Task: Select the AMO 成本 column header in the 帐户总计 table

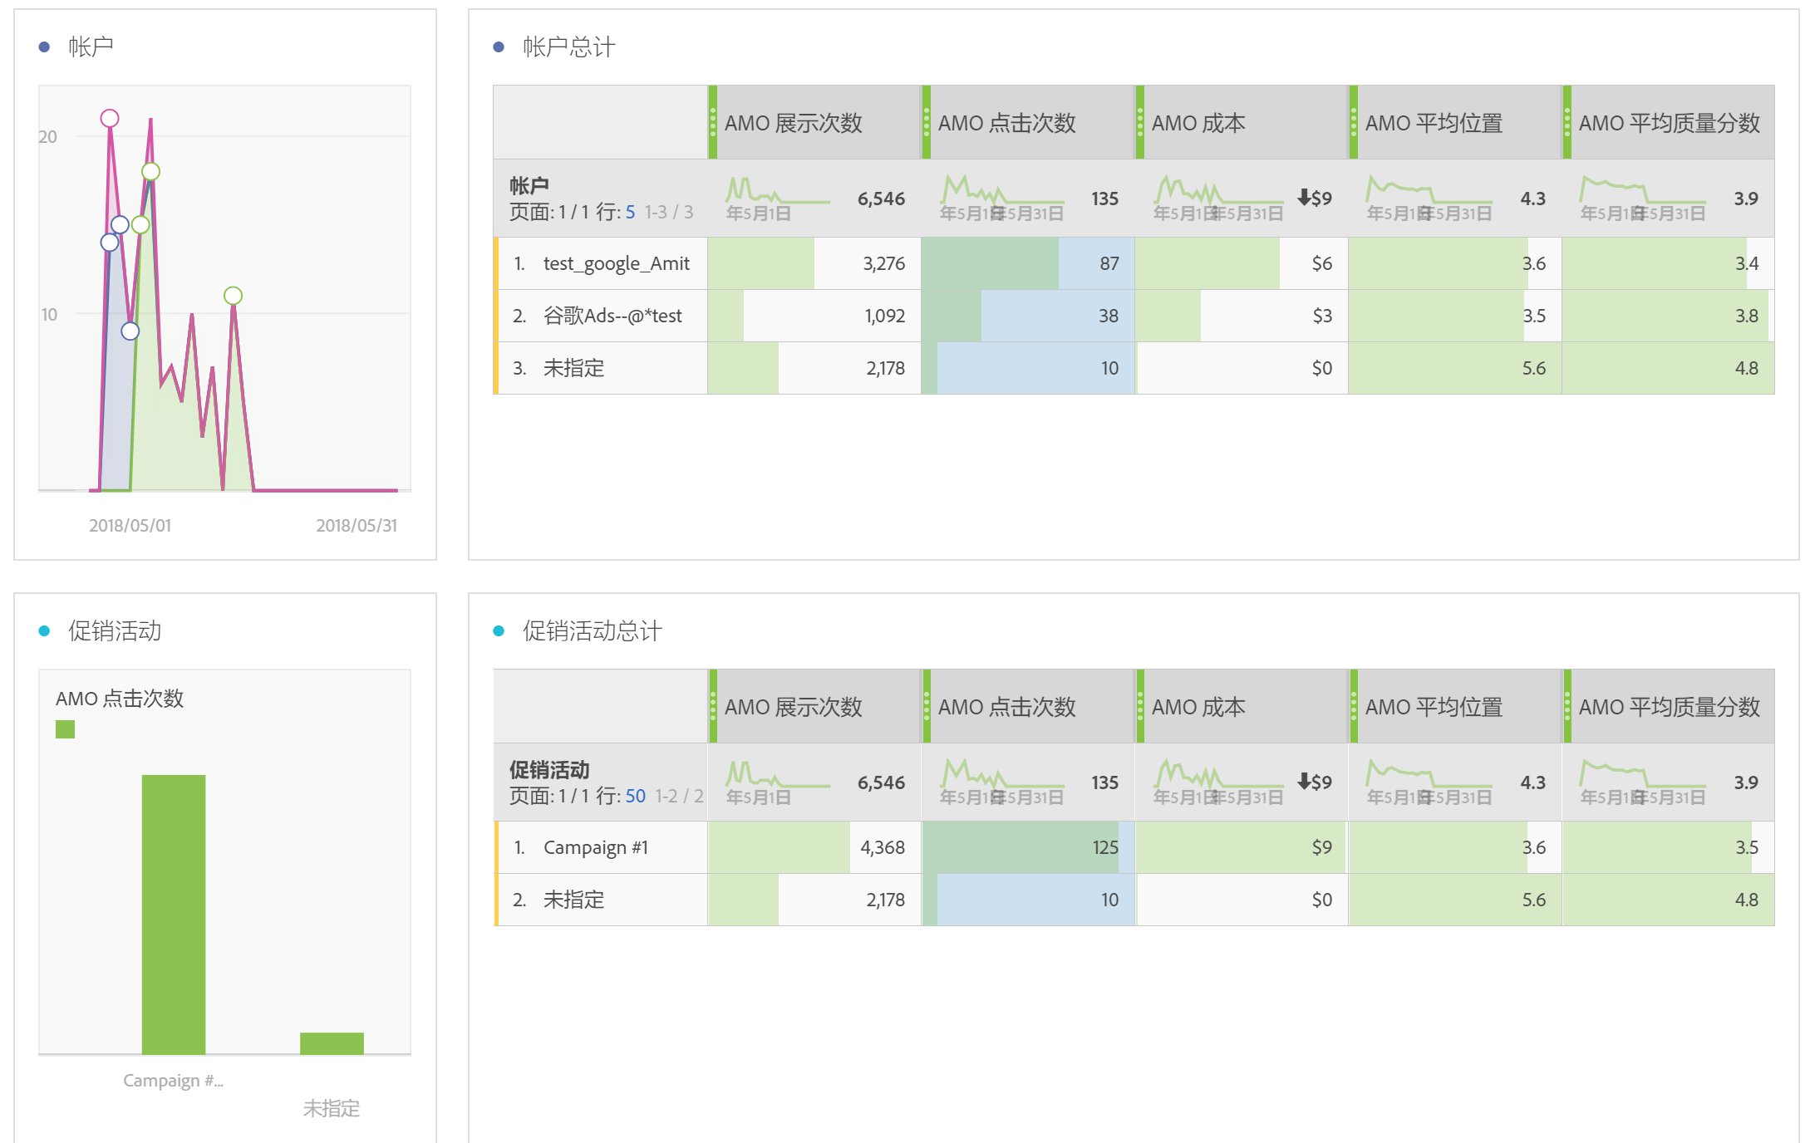Action: [x=1198, y=123]
